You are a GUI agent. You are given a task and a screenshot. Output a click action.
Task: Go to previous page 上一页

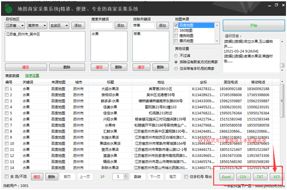click(x=85, y=177)
